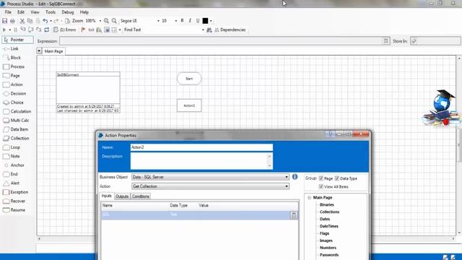
Task: Open the Find Text dropdown arrow
Action: [x=203, y=30]
